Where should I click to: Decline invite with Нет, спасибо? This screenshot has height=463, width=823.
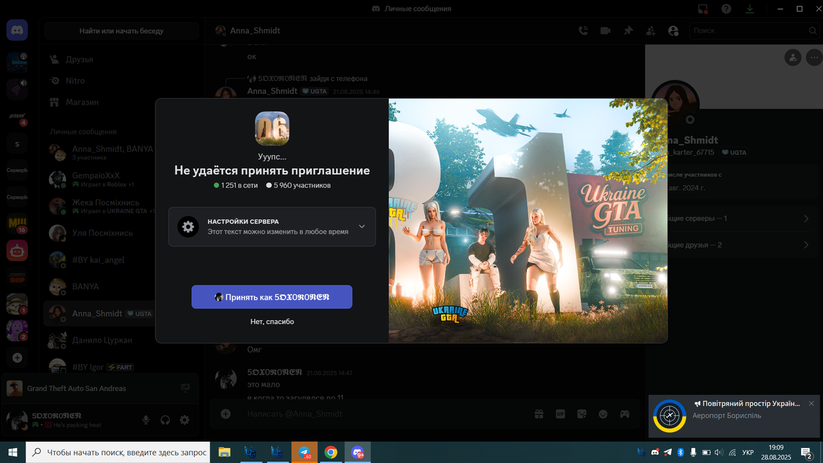272,322
